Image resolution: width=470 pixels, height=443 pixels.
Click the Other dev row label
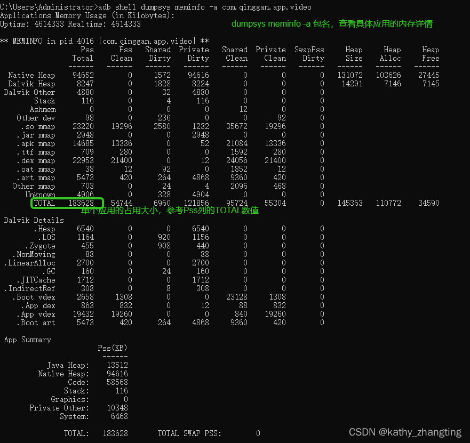coord(36,118)
